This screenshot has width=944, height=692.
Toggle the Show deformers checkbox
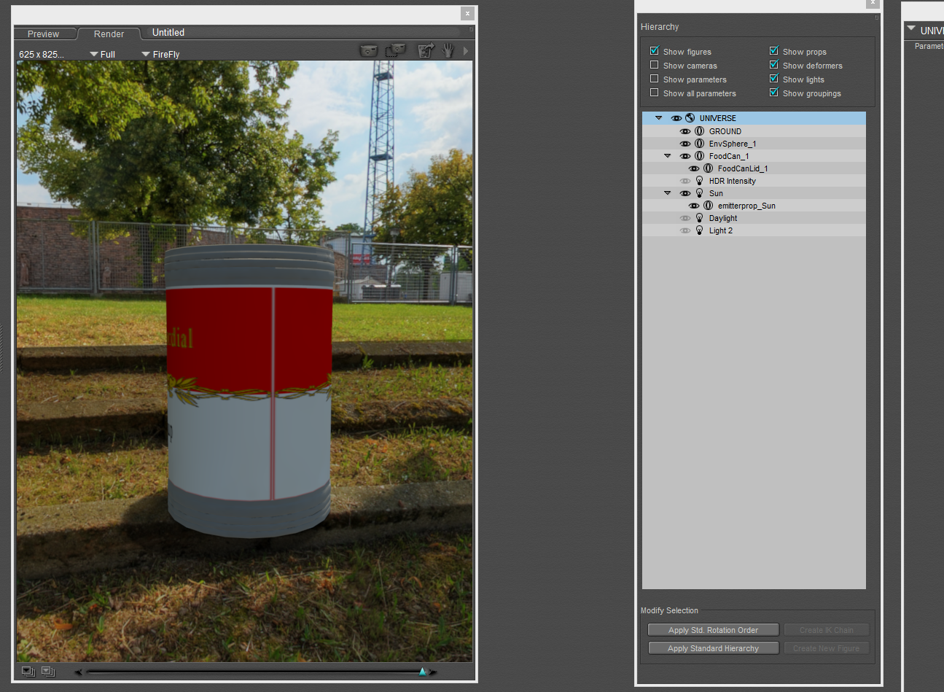coord(773,65)
